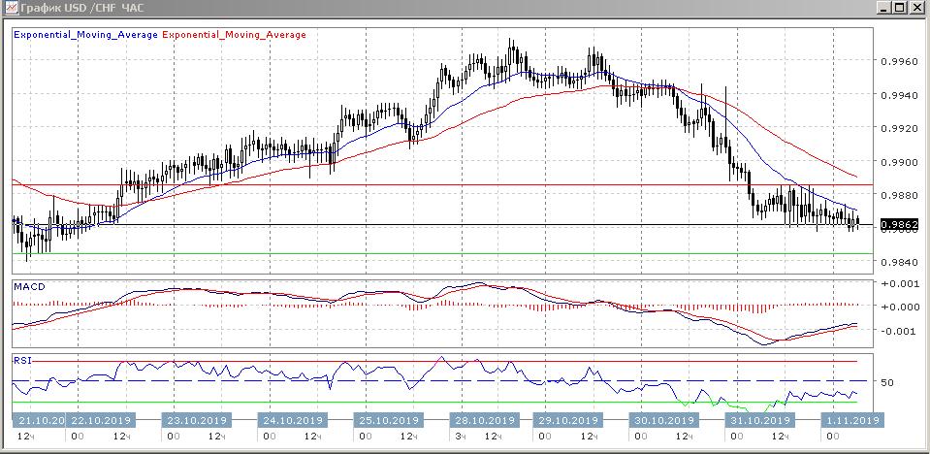This screenshot has width=930, height=454.
Task: Click the 1.11.2019 date marker
Action: click(x=850, y=421)
